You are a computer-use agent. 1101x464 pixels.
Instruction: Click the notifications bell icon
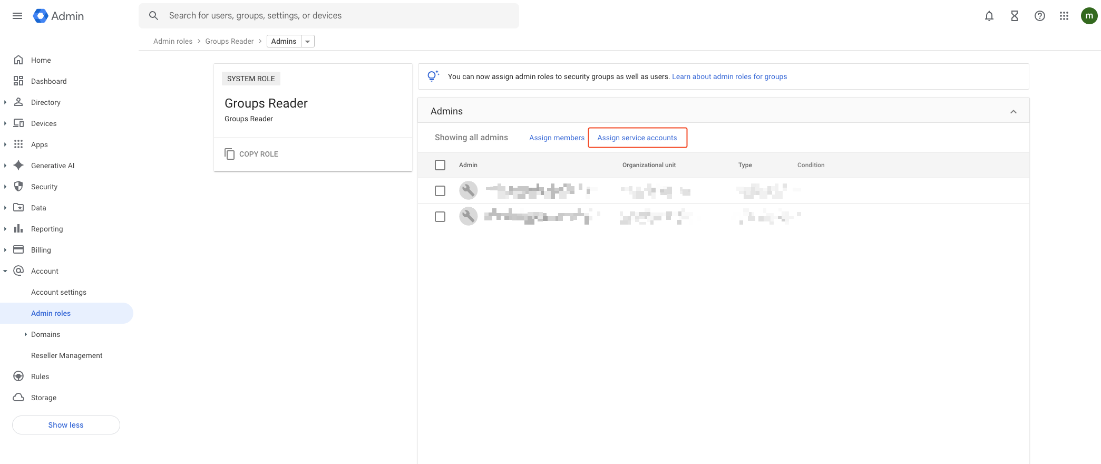coord(989,16)
